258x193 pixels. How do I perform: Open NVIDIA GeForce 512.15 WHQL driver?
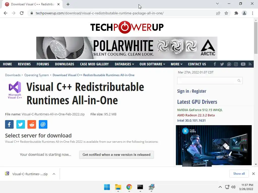pos(200,110)
